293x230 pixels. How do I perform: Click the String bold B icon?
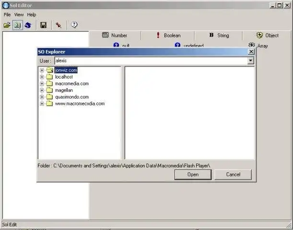tap(211, 35)
